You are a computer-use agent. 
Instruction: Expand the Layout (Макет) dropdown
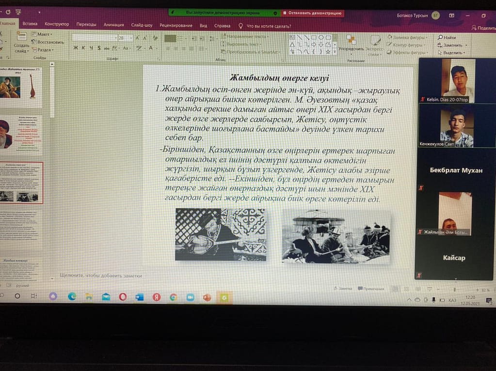44,34
